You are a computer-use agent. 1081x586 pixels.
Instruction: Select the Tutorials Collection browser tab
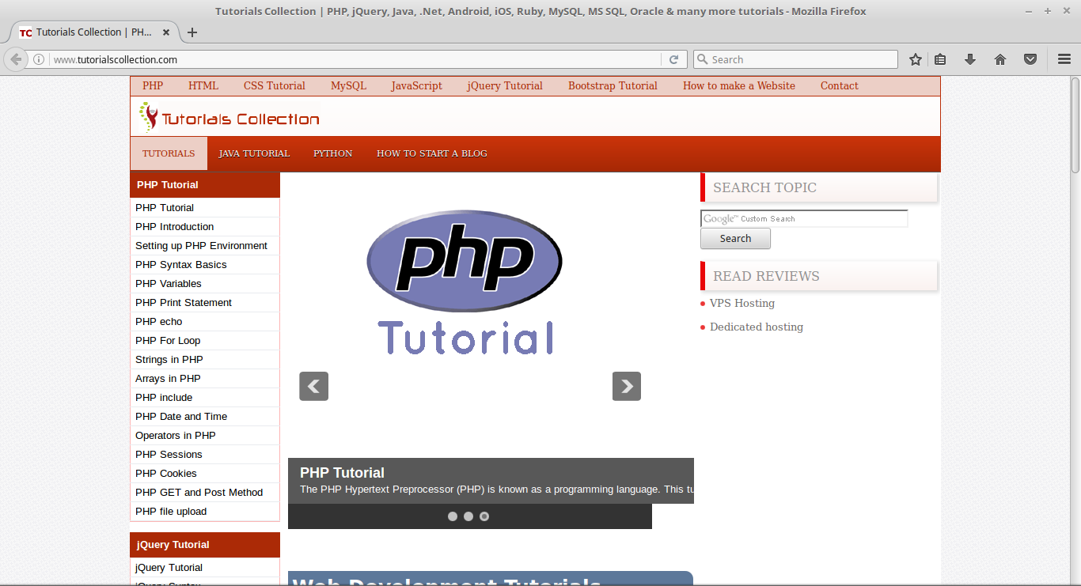pos(93,32)
